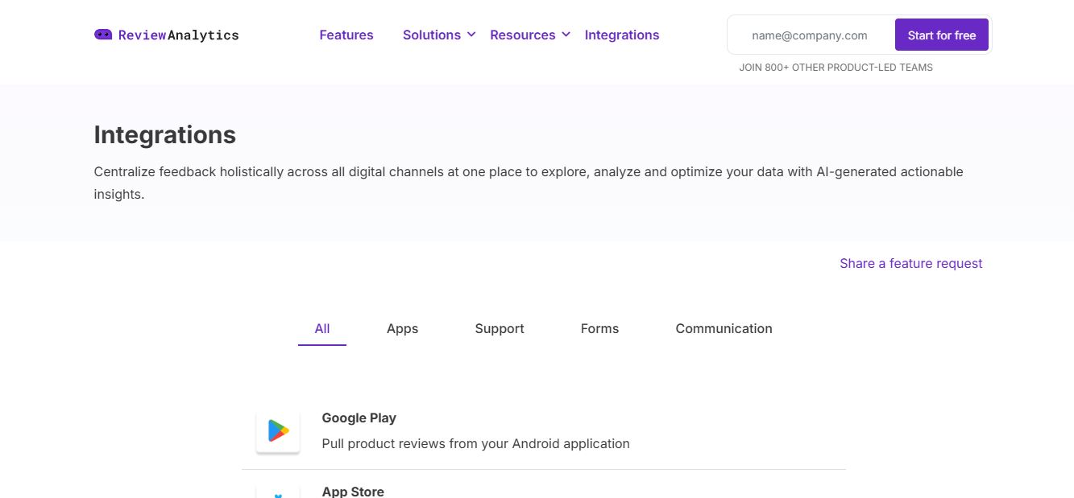1074x498 pixels.
Task: Select the All integrations tab
Action: (322, 328)
